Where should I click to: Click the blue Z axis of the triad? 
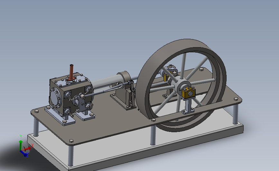[24, 153]
